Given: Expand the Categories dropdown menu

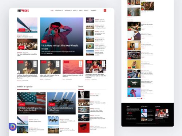Looking at the screenshot, I should [x=68, y=11].
